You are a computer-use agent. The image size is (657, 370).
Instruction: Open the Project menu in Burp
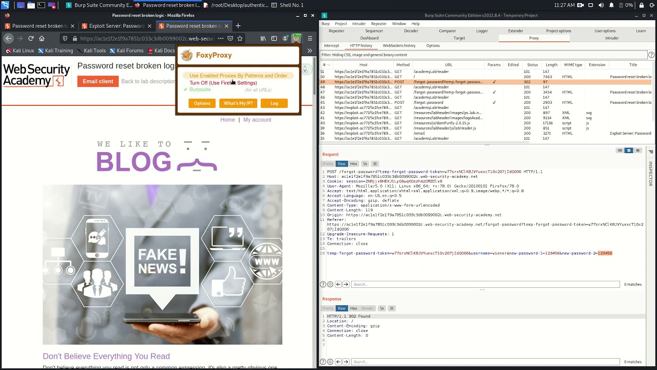341,24
